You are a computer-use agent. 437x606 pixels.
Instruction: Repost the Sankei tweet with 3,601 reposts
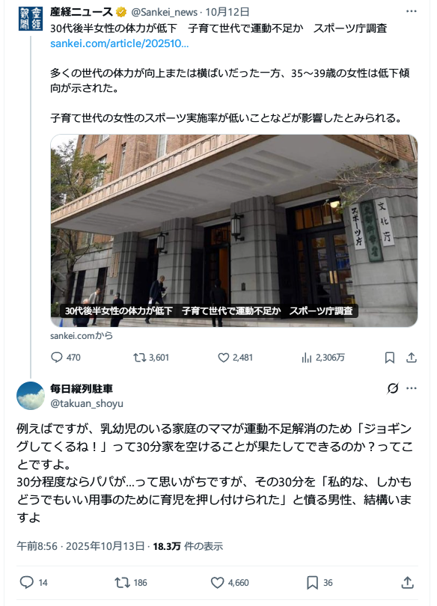click(x=151, y=358)
